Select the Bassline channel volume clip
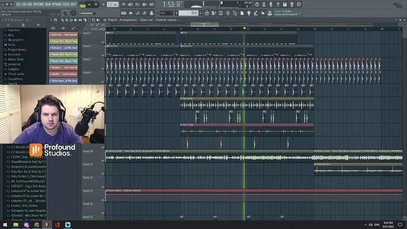The height and width of the screenshot is (229, 407). tap(64, 67)
